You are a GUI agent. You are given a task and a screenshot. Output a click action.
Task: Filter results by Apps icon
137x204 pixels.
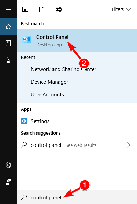click(25, 9)
